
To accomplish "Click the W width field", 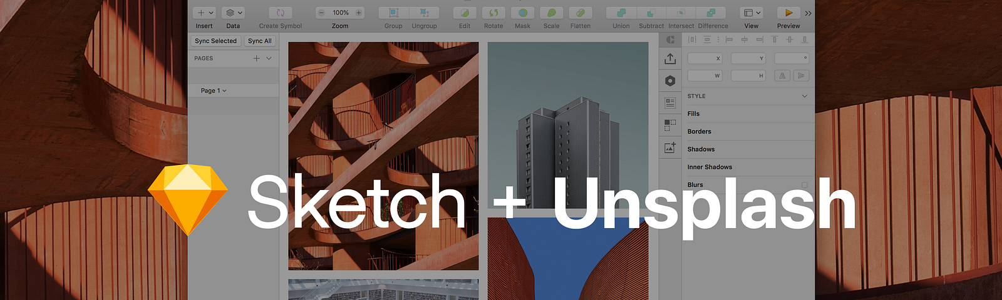I will [x=705, y=76].
